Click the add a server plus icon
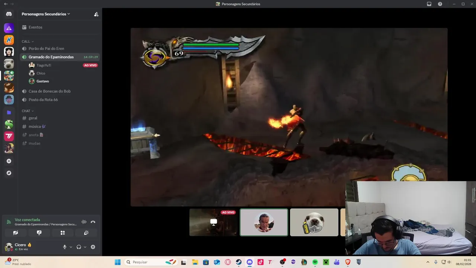 (x=9, y=161)
